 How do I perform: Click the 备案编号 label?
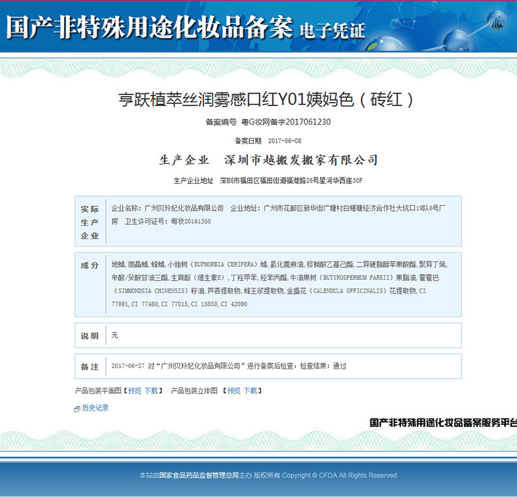[x=221, y=122]
